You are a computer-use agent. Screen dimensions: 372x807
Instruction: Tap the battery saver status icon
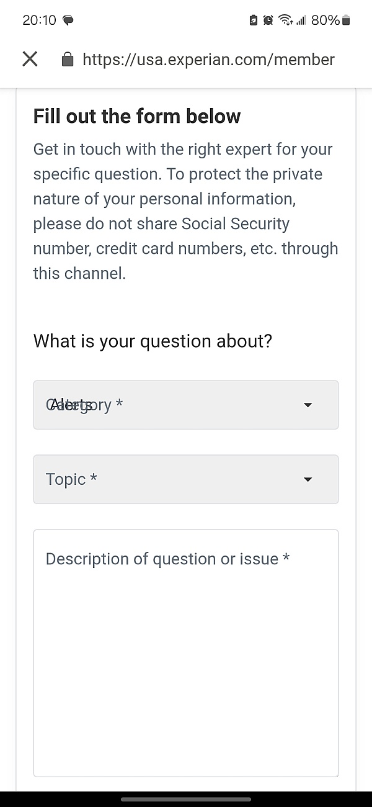[253, 20]
